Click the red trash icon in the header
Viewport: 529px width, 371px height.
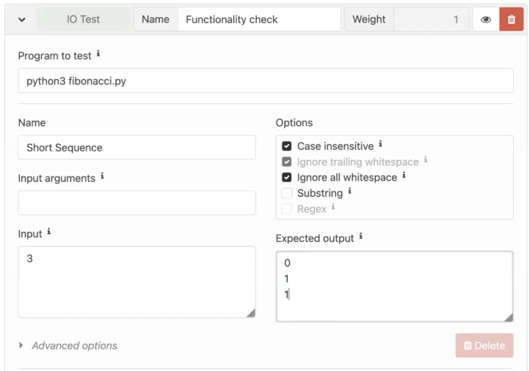click(x=511, y=19)
